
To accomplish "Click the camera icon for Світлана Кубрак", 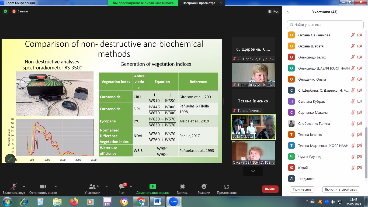I will [359, 101].
